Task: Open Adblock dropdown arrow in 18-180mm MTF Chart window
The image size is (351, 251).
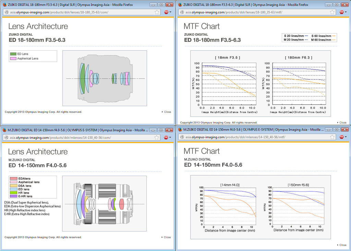Action: click(x=346, y=12)
